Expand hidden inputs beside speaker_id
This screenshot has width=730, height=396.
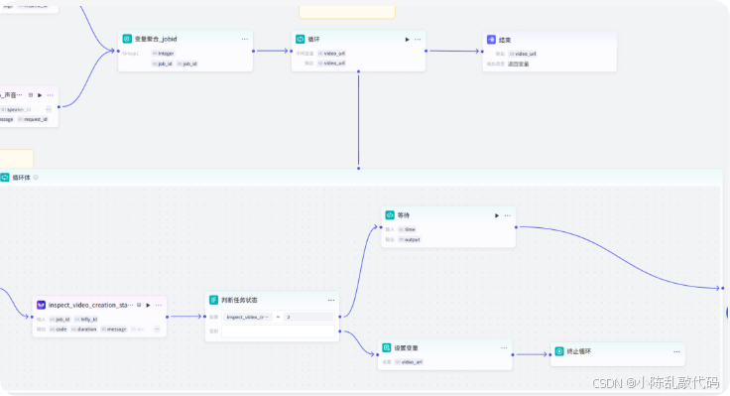[x=49, y=109]
